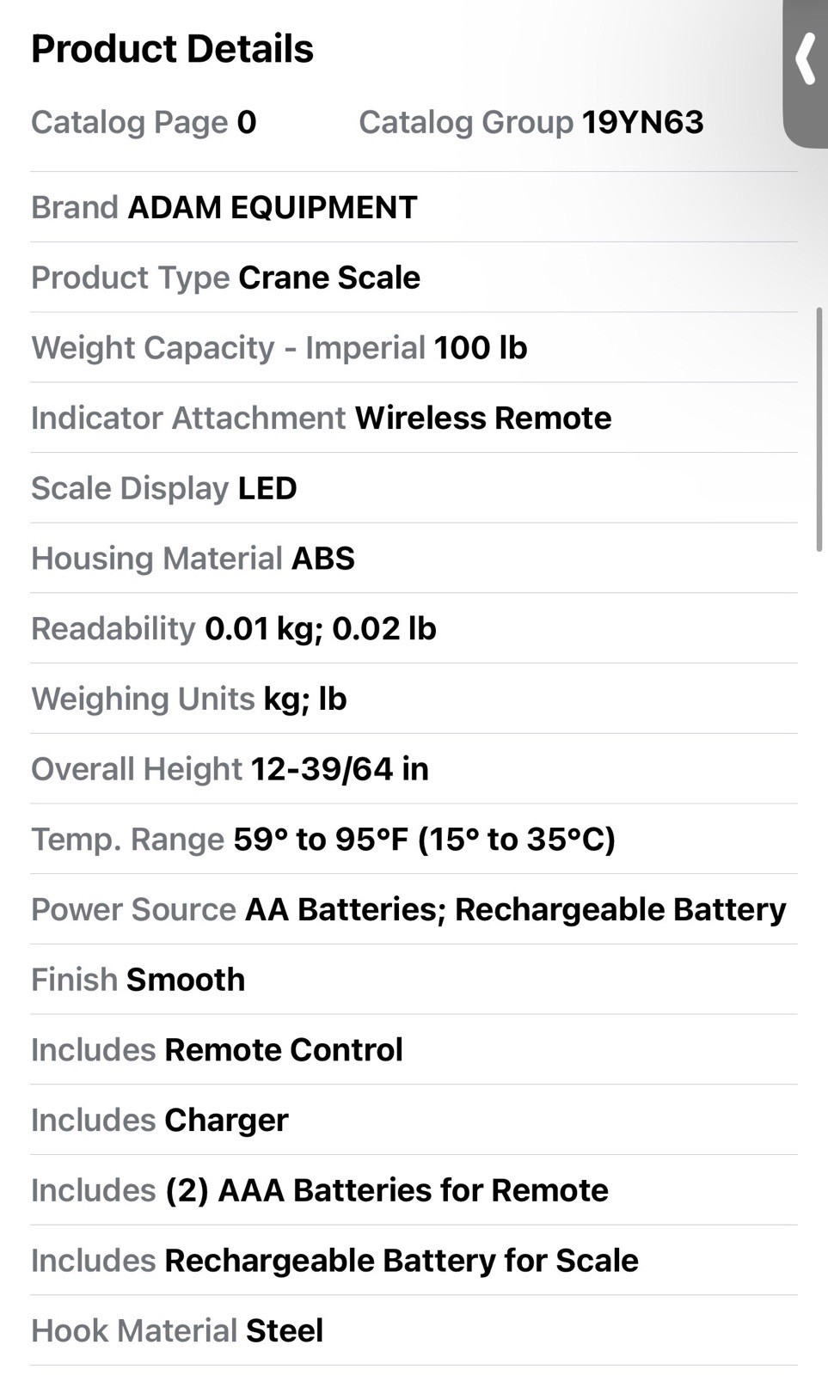Select the Weight Capacity 100 lb row
Viewport: 828px width, 1375px height.
tap(414, 348)
